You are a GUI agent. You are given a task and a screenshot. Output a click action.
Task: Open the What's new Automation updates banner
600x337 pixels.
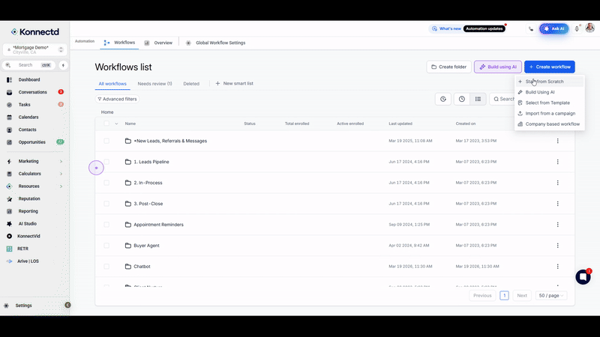tap(467, 28)
